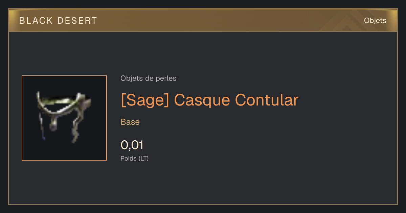406x213 pixels.
Task: Click the [Sage] class tag in the title
Action: point(145,100)
